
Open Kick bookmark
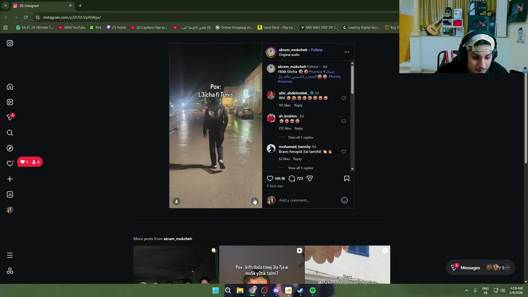click(x=96, y=27)
